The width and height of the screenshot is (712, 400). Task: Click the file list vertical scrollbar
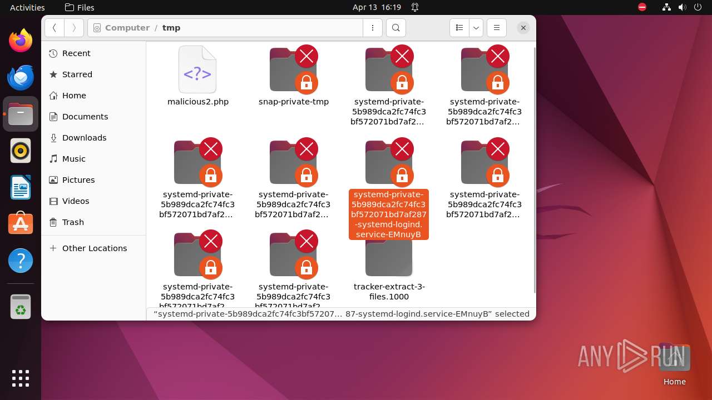(x=535, y=169)
